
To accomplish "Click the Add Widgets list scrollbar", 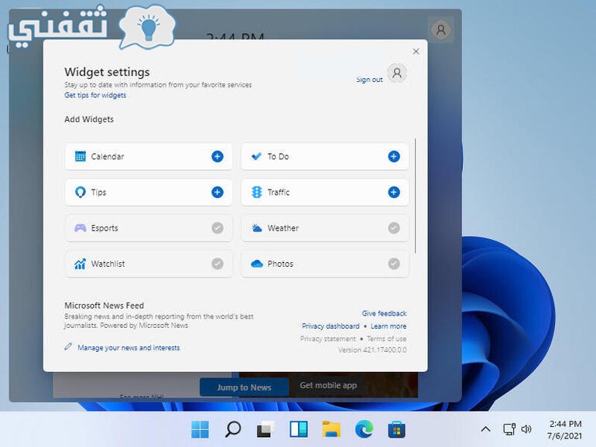I will tap(415, 196).
